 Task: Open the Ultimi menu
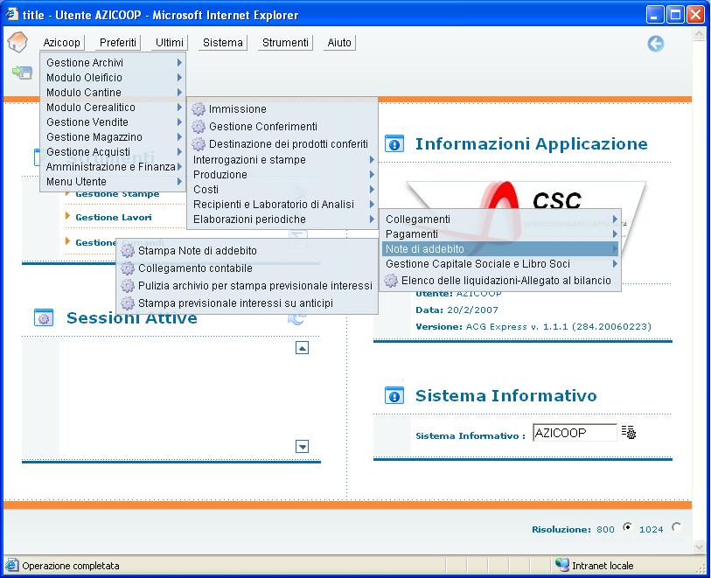[170, 43]
